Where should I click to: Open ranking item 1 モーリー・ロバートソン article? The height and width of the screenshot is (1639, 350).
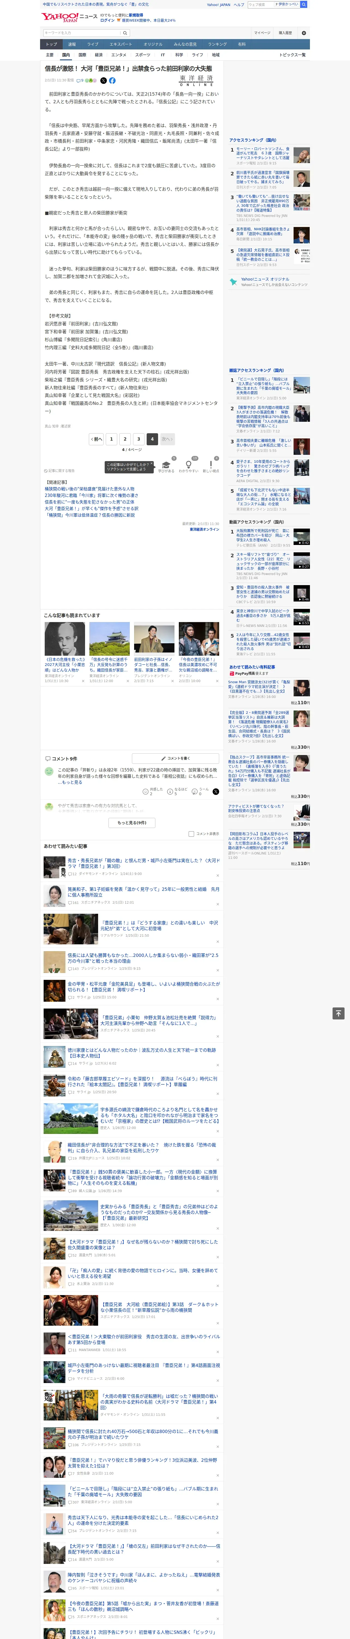pos(263,153)
